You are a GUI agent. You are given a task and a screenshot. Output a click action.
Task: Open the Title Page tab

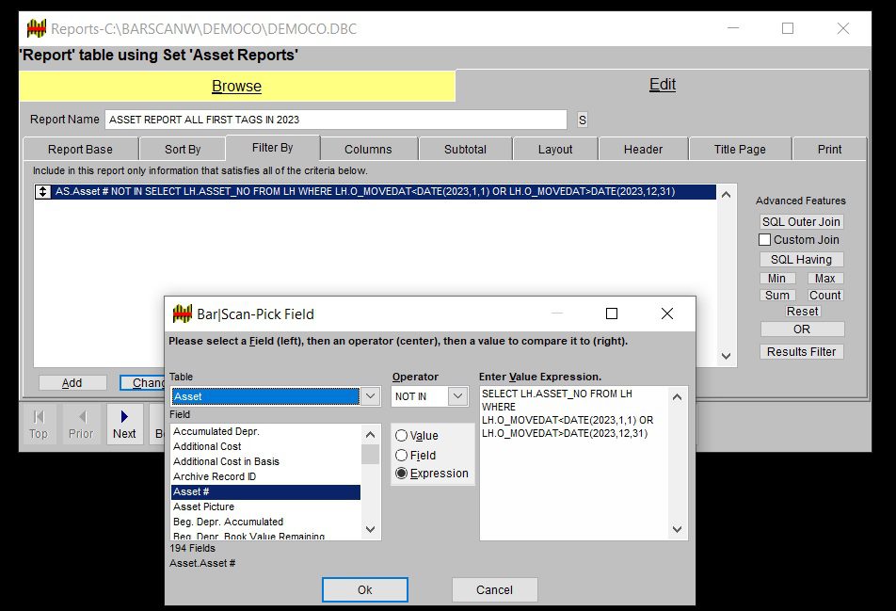(x=740, y=149)
